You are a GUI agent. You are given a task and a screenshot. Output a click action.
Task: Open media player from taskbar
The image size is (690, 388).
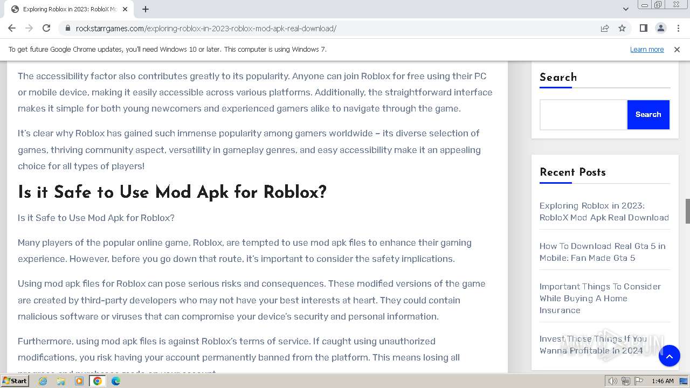(79, 381)
